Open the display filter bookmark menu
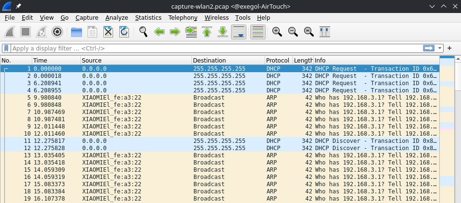This screenshot has height=203, width=461. point(6,48)
